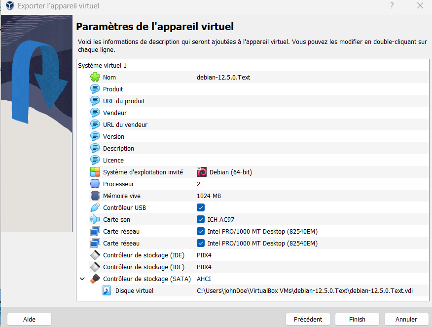Select the Système d'exploitation invité label
The image size is (432, 327).
pyautogui.click(x=143, y=172)
